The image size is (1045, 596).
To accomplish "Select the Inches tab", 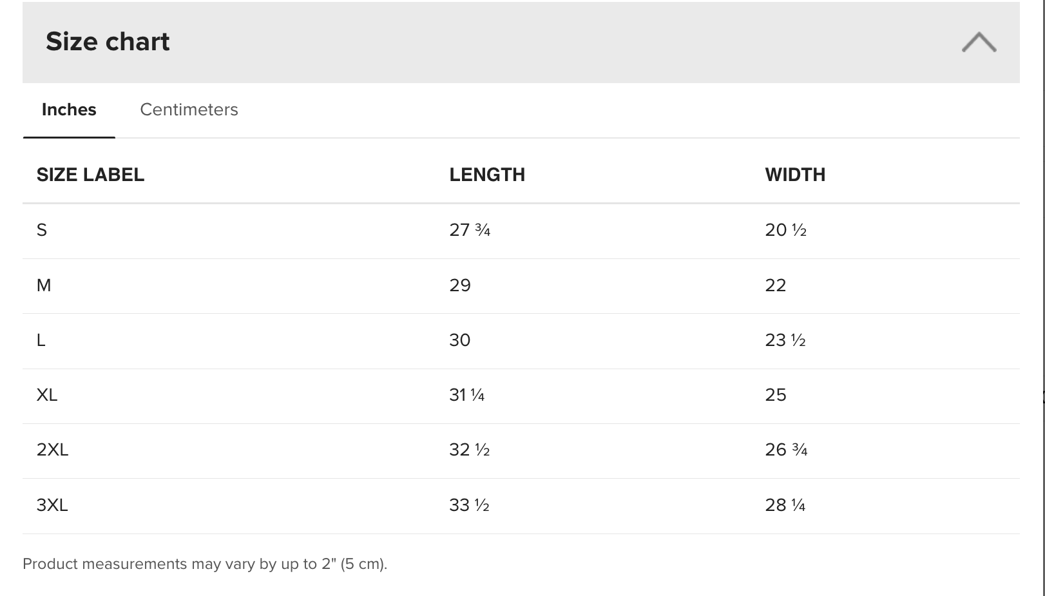I will click(x=69, y=110).
